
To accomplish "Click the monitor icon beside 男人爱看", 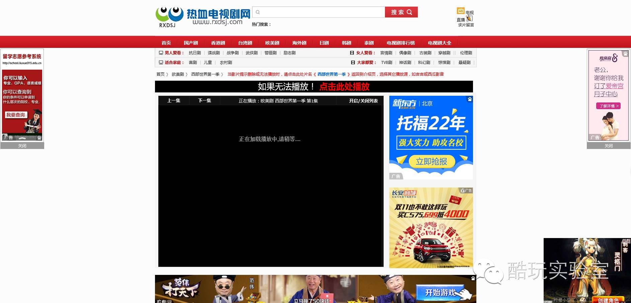I will point(161,53).
